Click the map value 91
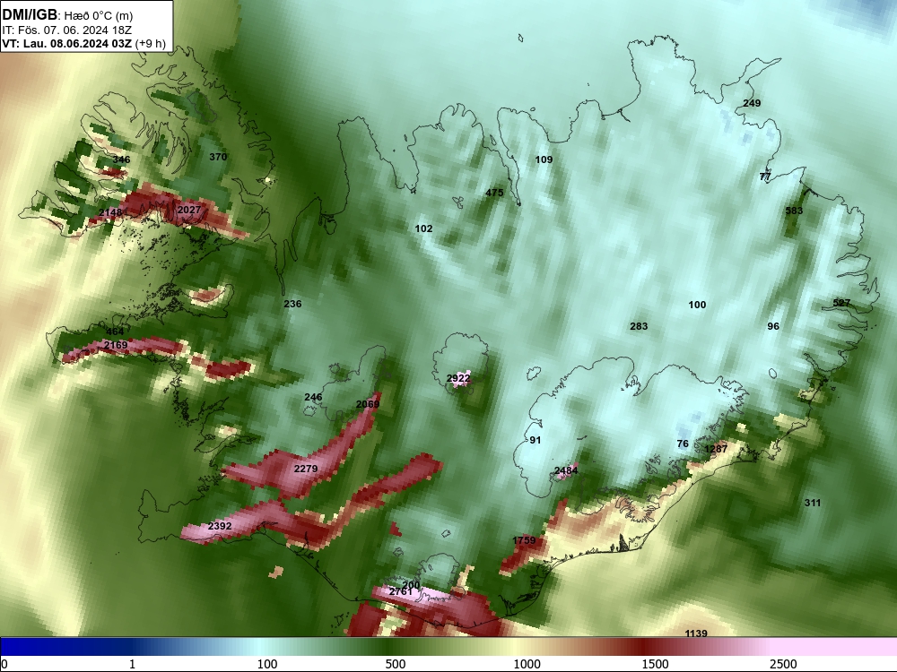 coord(535,440)
